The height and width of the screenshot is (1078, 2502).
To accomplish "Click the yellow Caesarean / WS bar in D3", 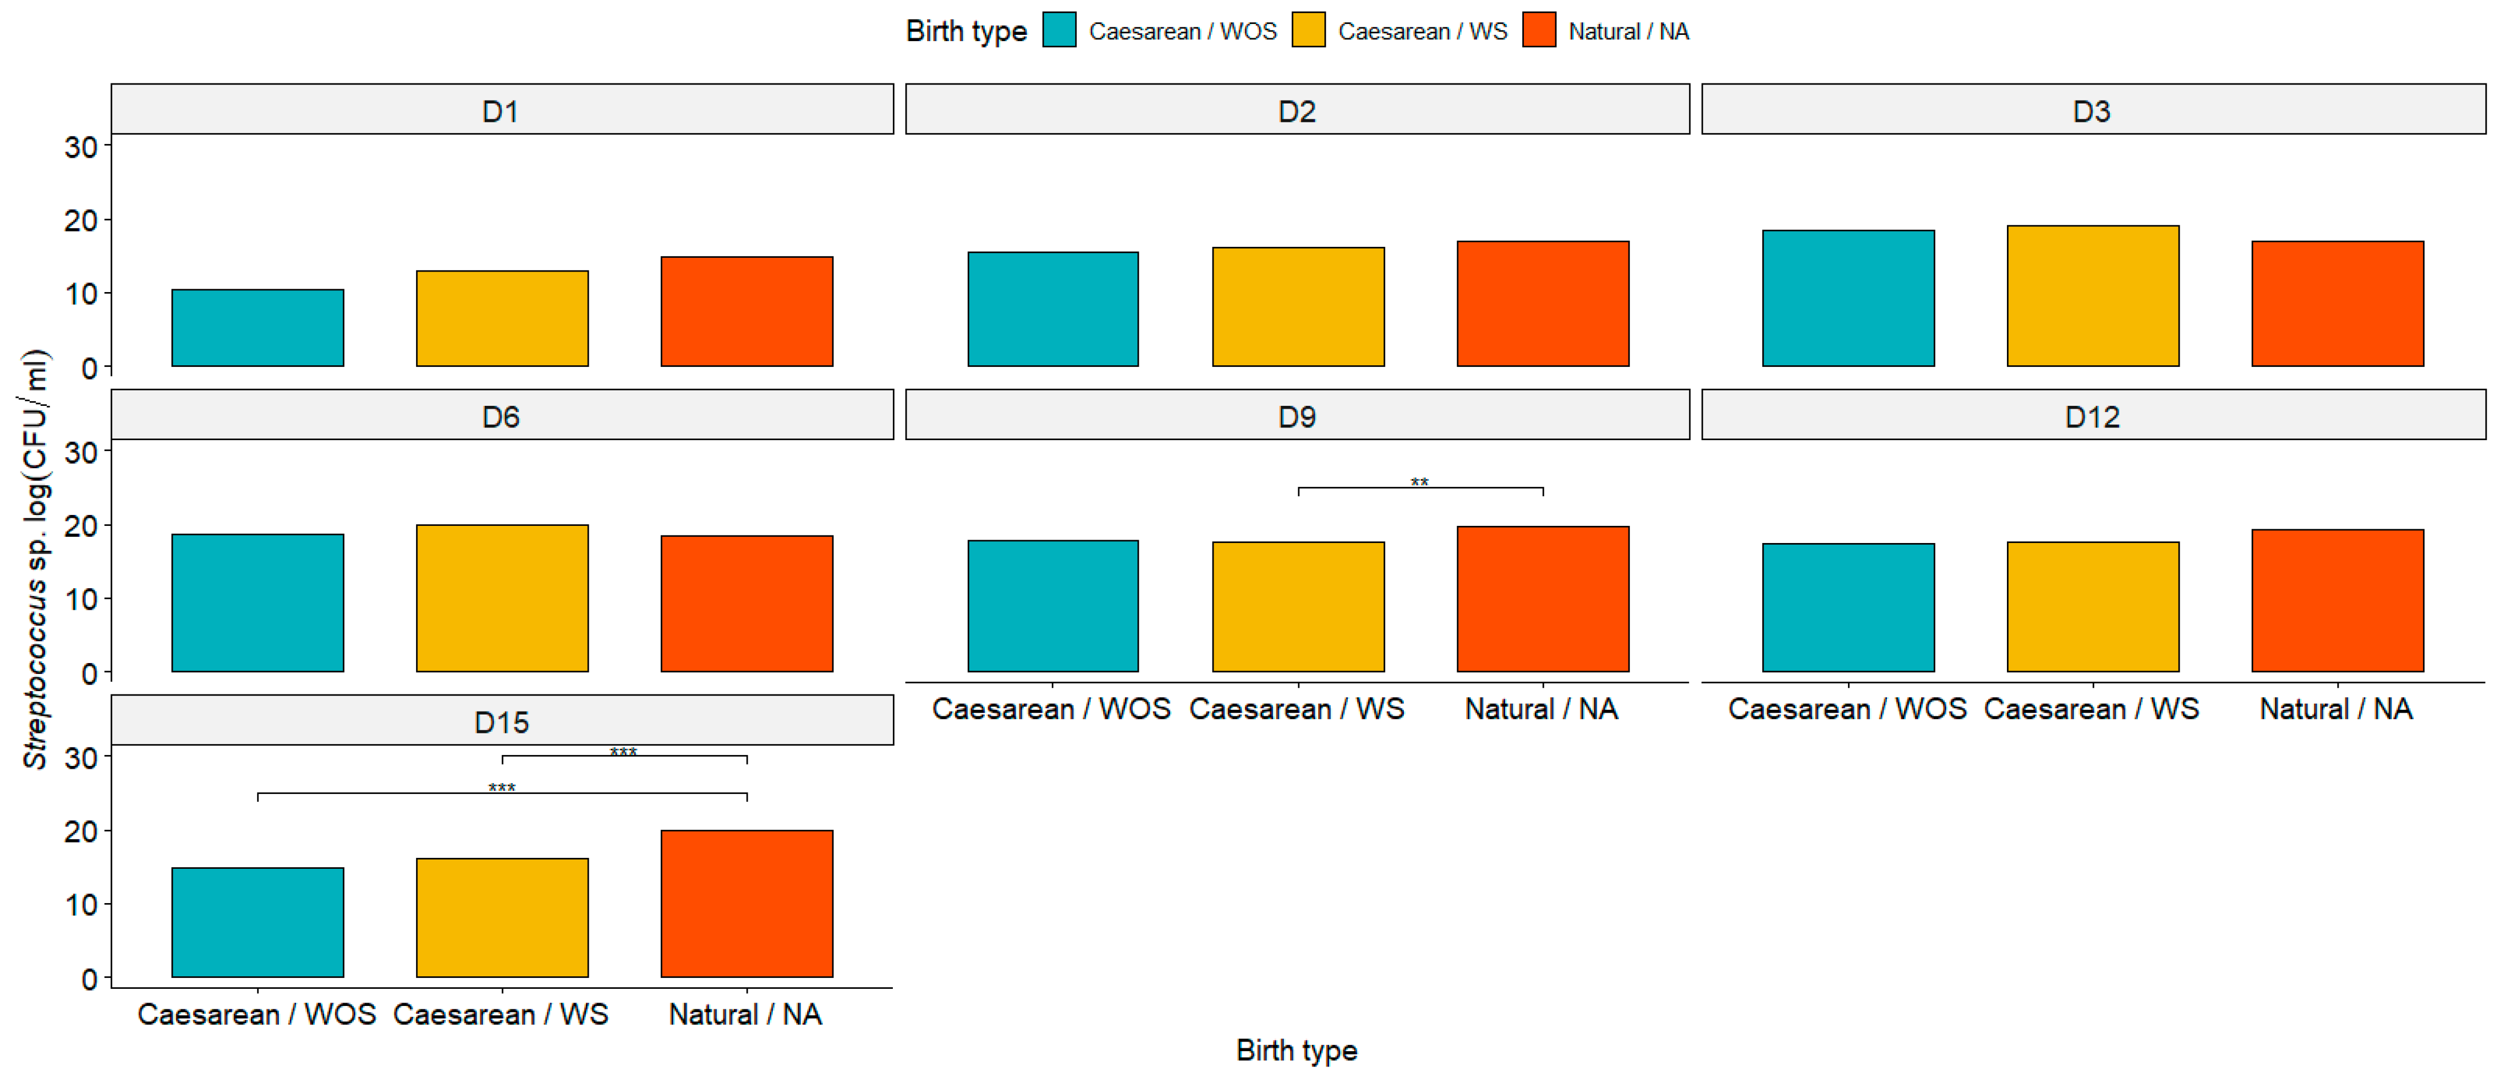I will (x=2092, y=296).
